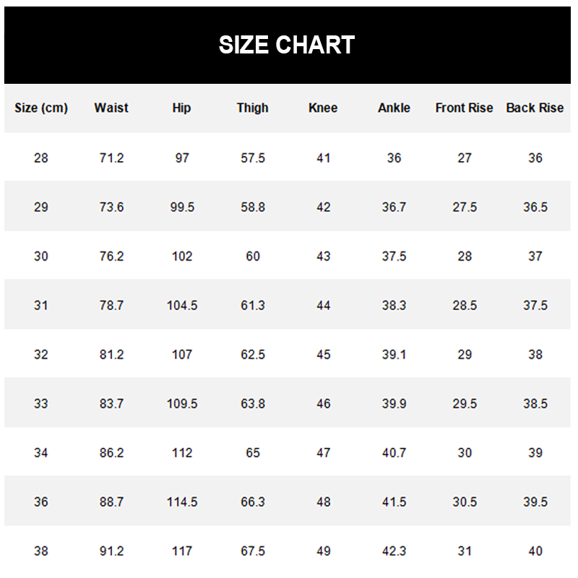The height and width of the screenshot is (578, 578).
Task: Click the Knee column header
Action: coord(323,108)
